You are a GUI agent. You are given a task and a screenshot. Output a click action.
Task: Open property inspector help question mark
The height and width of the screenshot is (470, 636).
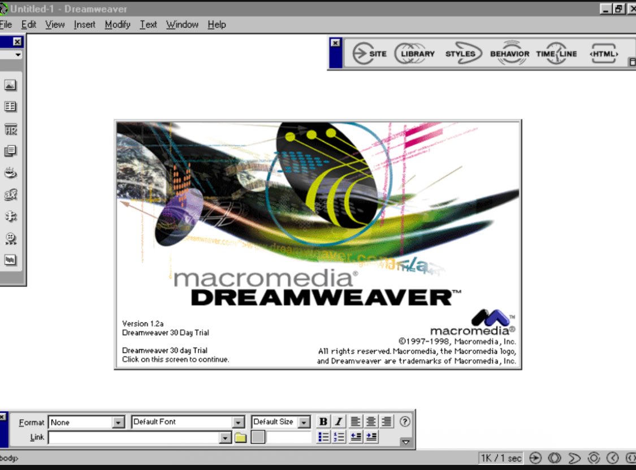coord(404,421)
